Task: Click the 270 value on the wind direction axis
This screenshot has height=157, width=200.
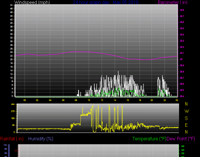Action: click(13, 111)
